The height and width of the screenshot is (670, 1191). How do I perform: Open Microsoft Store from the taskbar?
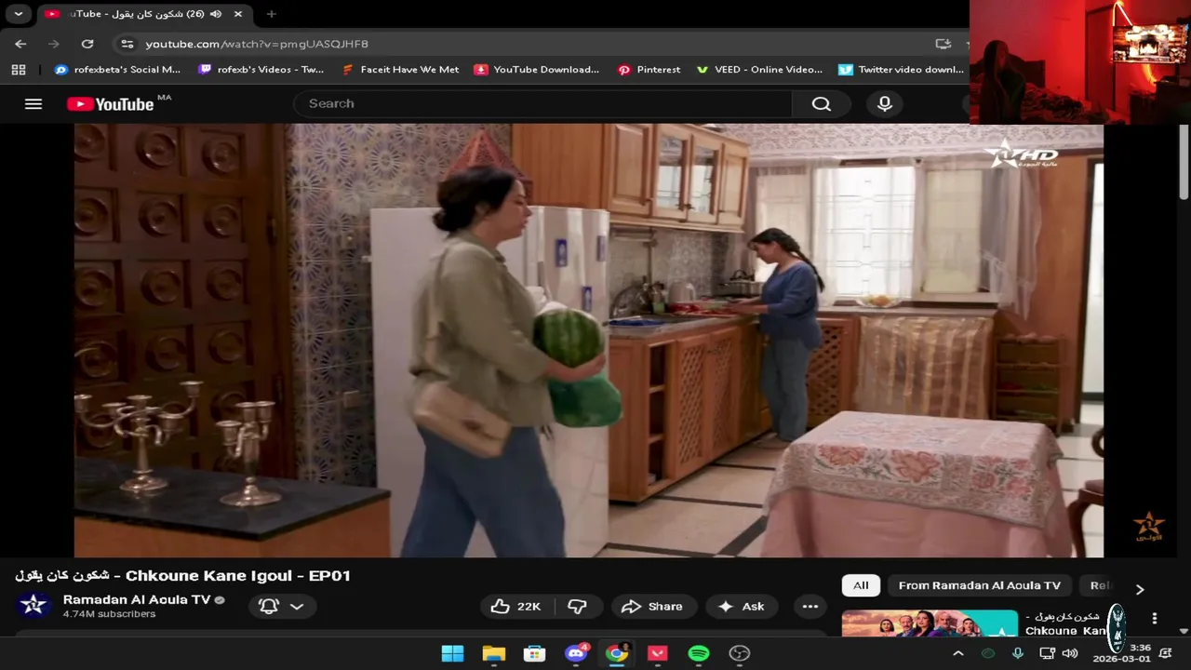[x=534, y=653]
